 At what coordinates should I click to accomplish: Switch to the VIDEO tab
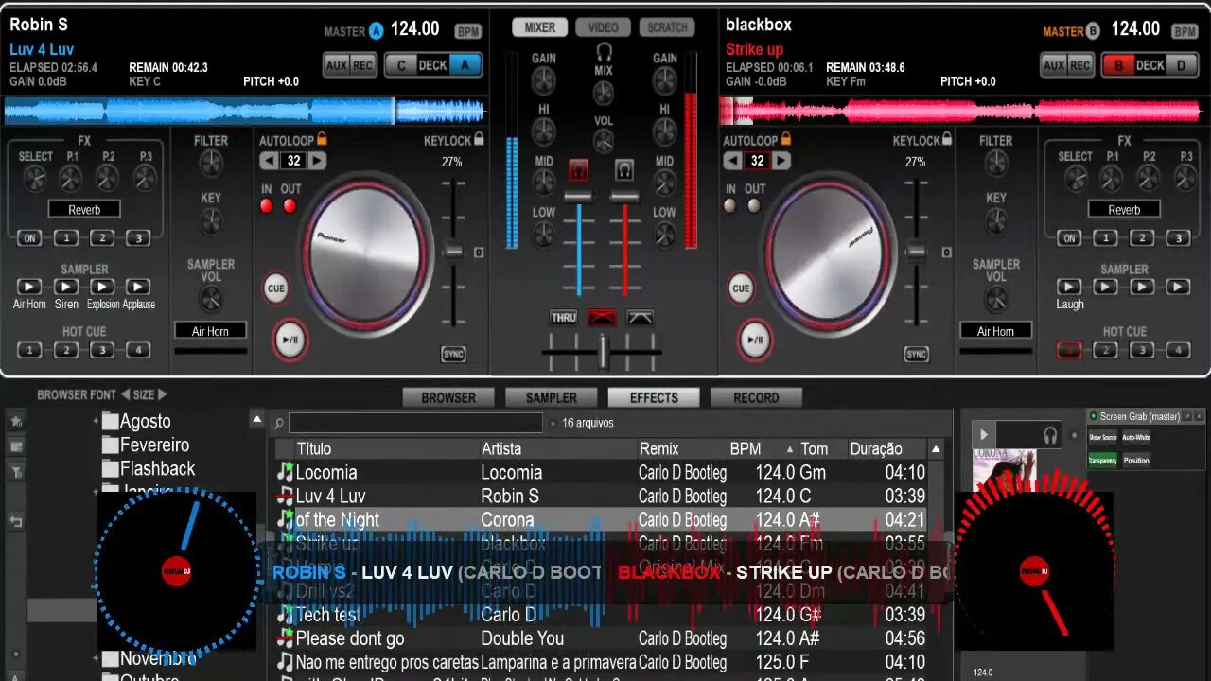603,27
